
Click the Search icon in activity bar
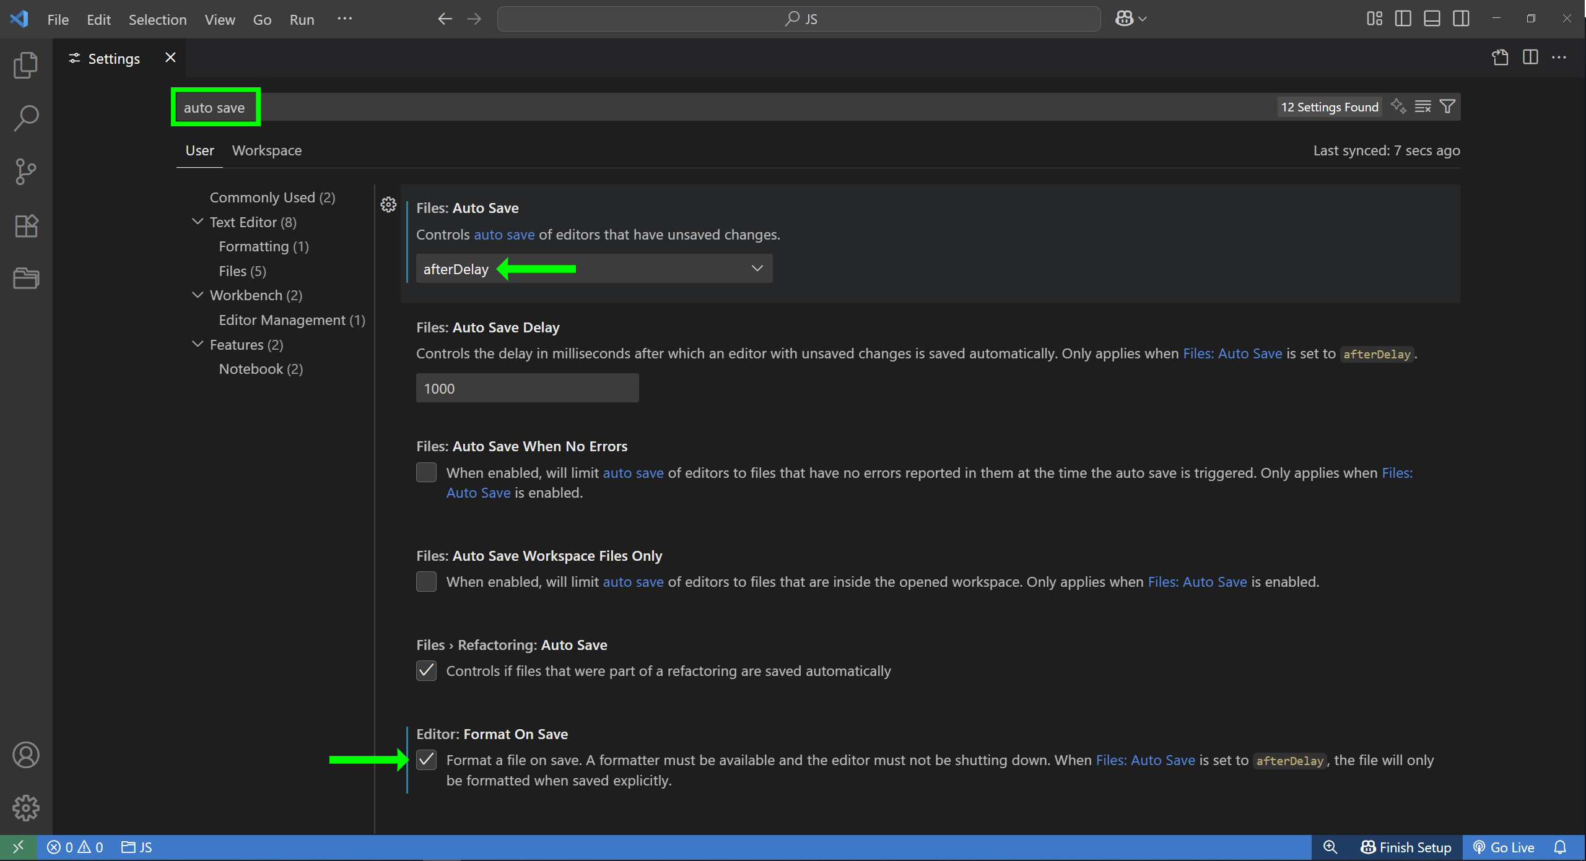pos(25,118)
